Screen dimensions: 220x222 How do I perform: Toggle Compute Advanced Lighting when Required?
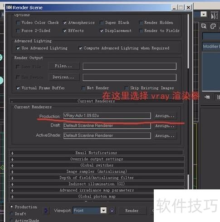pos(80,48)
